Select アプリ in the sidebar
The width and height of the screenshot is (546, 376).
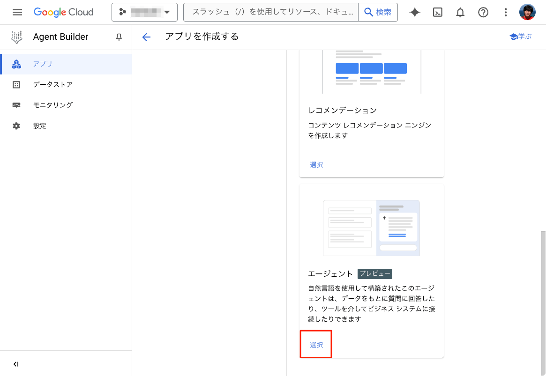tap(66, 64)
